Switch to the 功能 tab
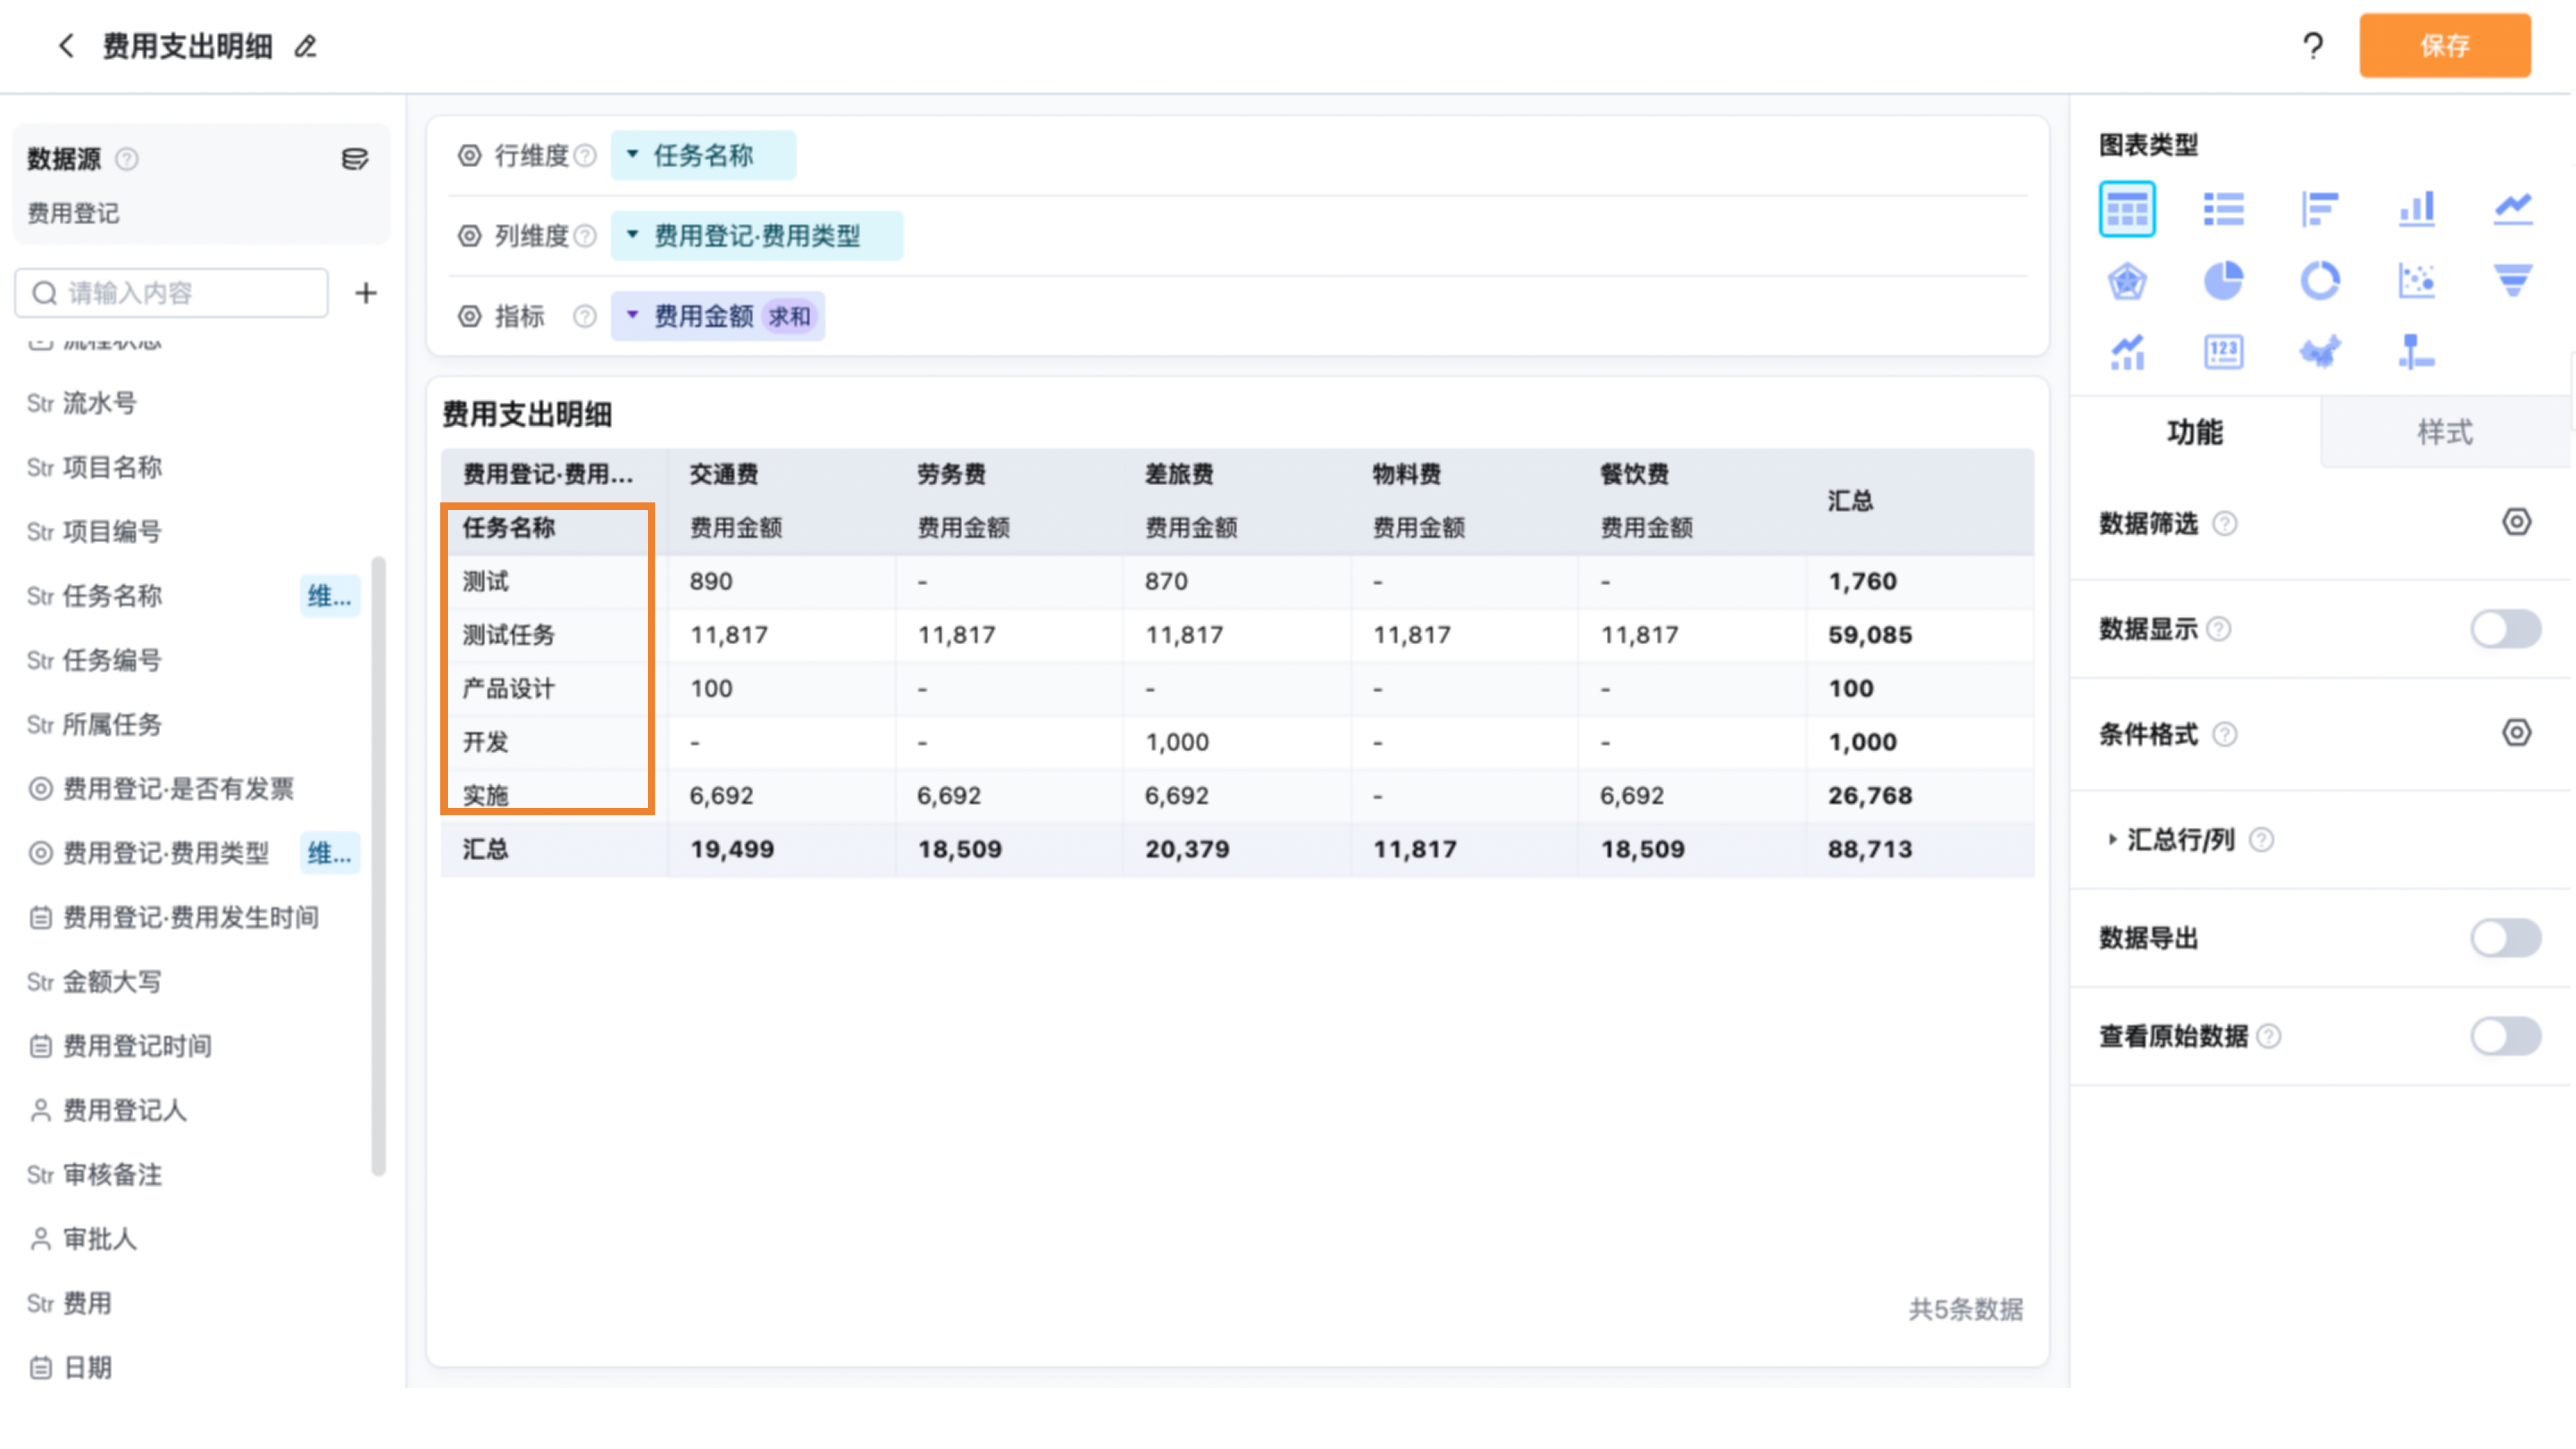 [x=2195, y=432]
